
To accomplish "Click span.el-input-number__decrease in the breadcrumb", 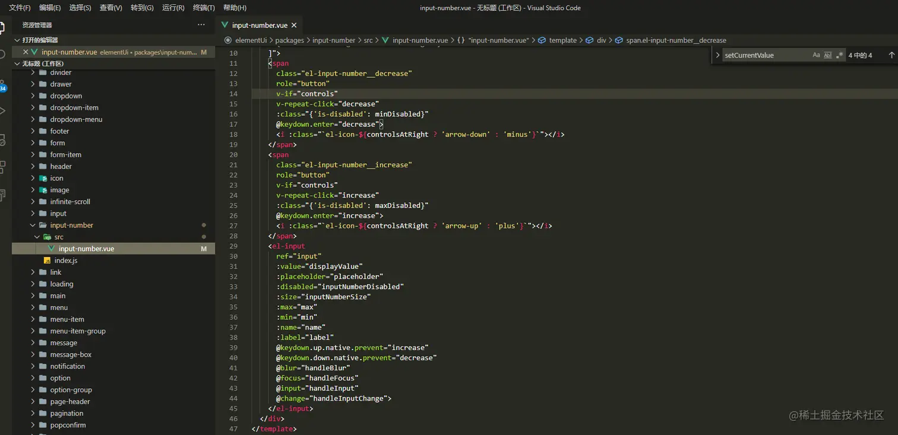I will (x=676, y=40).
